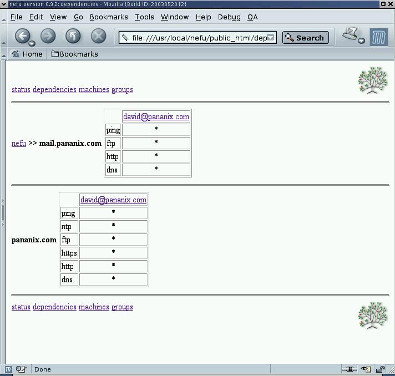Click the Done status bar text
Image resolution: width=395 pixels, height=376 pixels.
click(x=43, y=369)
